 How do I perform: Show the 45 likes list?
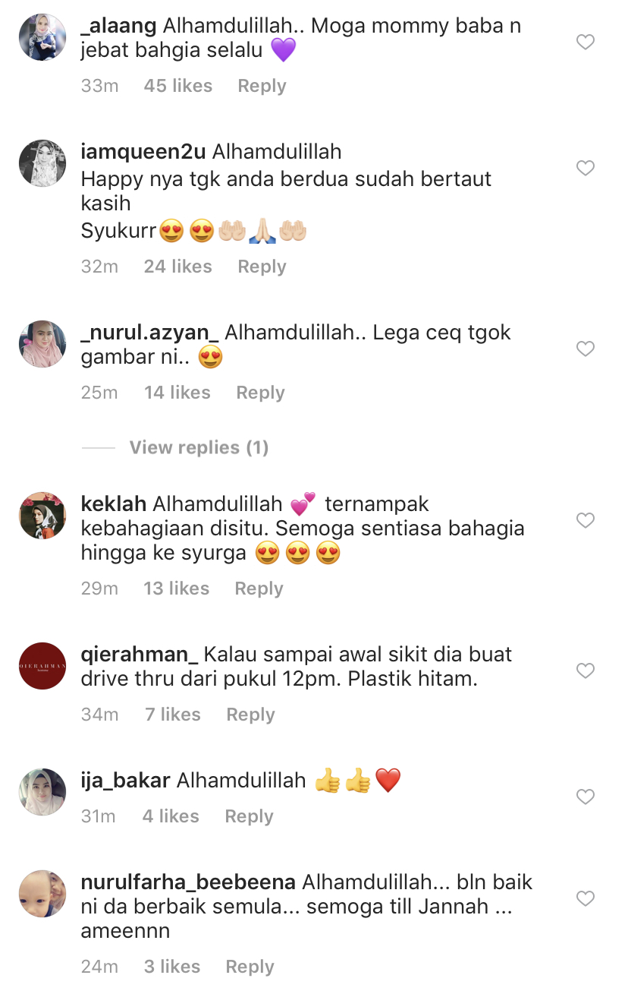(x=178, y=86)
